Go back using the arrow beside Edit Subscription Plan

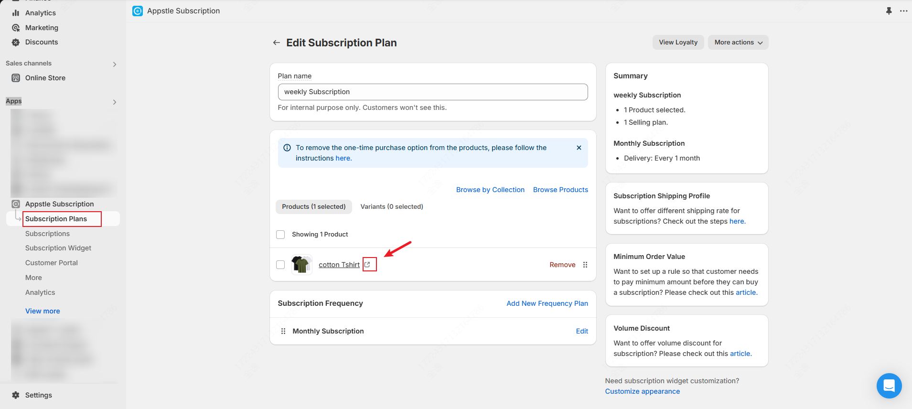point(276,43)
